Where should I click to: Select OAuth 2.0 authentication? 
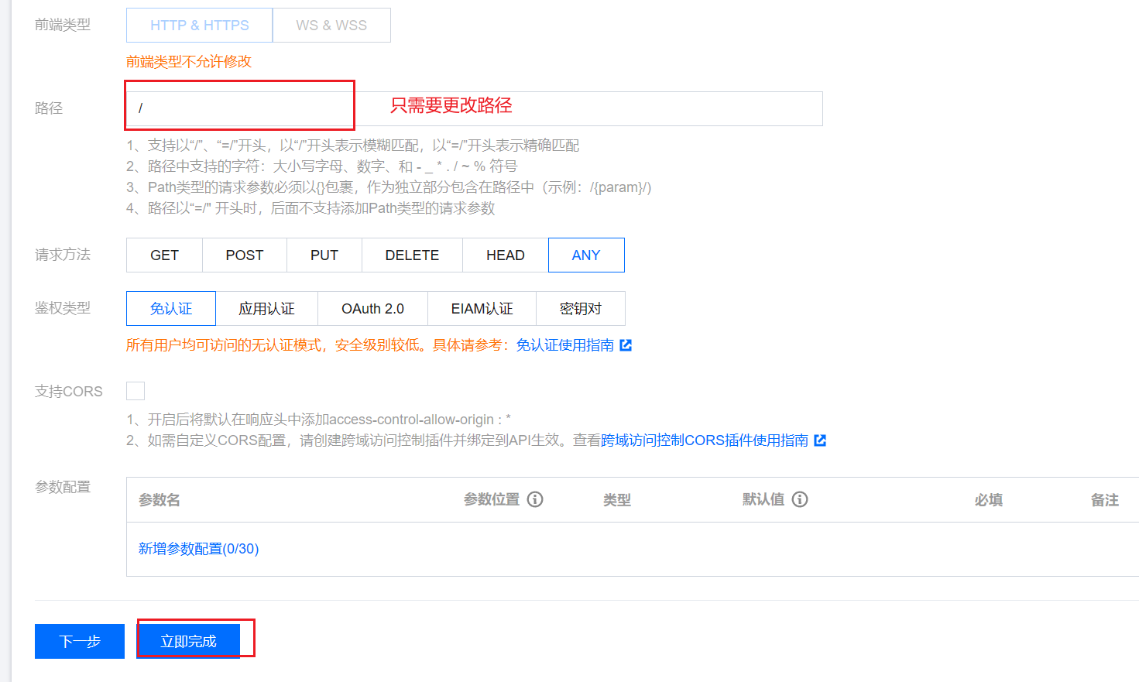372,309
